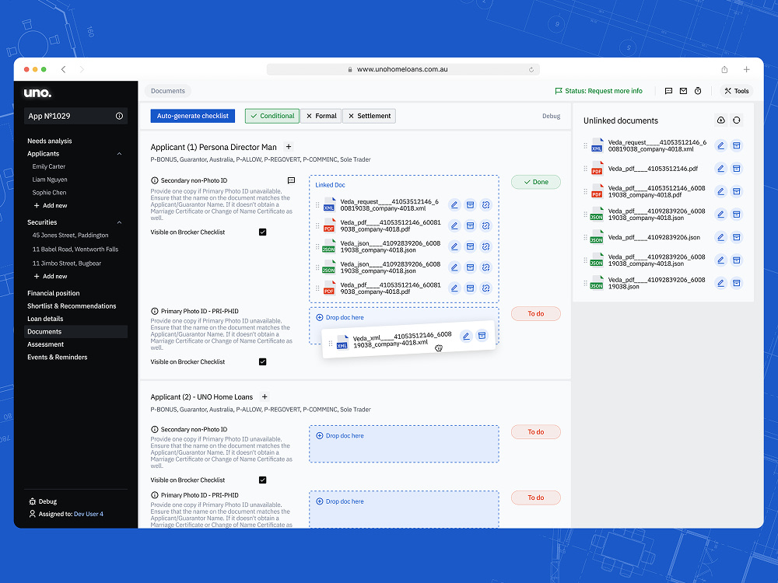This screenshot has width=778, height=583.
Task: Archive the last linked Veda_pdf document
Action: click(470, 288)
